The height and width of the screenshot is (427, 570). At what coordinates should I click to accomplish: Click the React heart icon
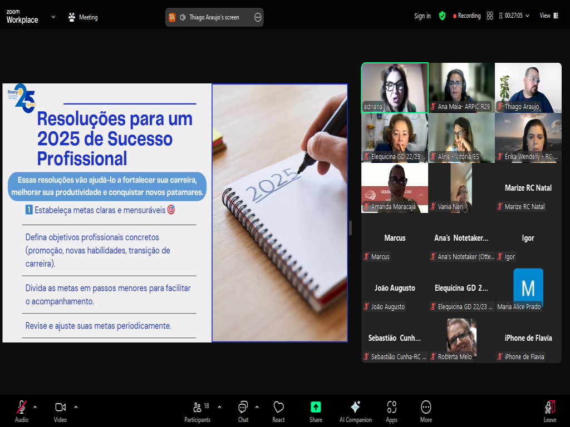tap(279, 411)
